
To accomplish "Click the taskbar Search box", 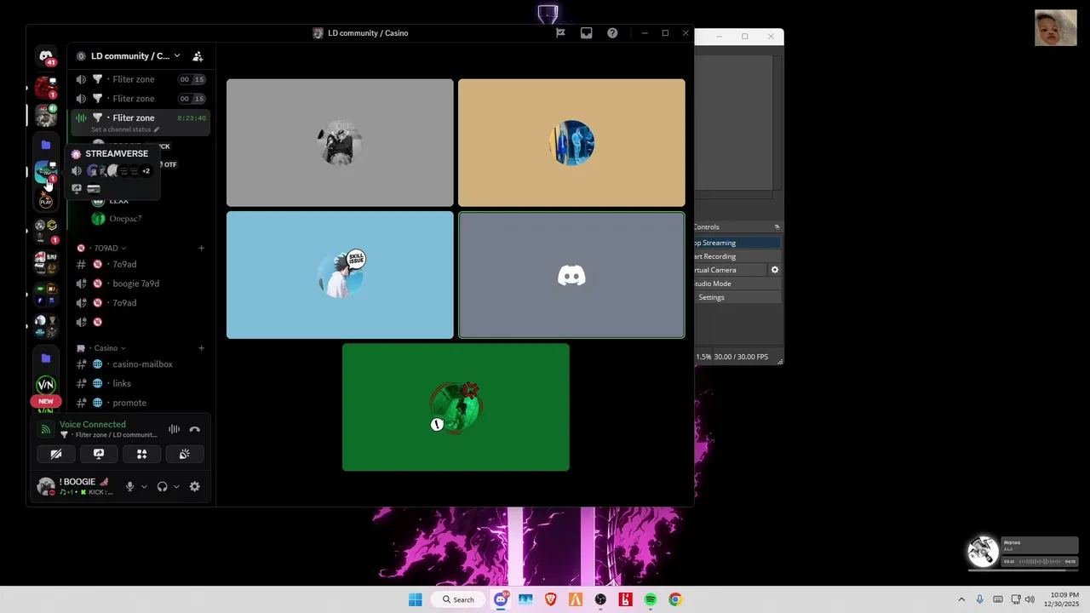I will (x=458, y=599).
